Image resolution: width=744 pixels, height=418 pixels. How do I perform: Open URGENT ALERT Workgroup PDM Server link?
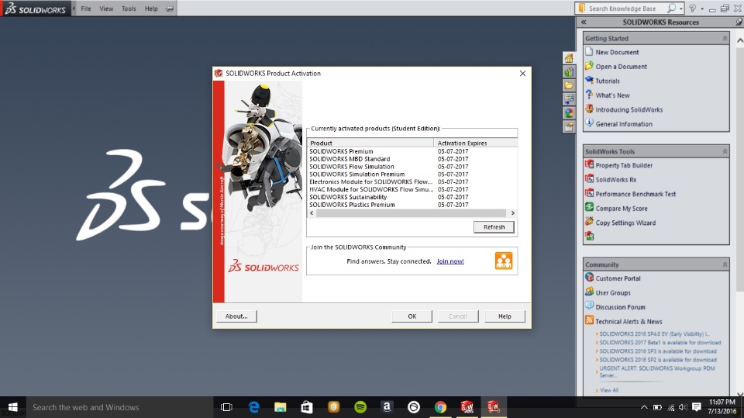click(656, 371)
